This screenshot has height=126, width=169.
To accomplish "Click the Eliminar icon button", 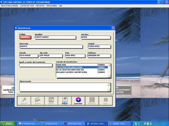I will tap(92, 101).
